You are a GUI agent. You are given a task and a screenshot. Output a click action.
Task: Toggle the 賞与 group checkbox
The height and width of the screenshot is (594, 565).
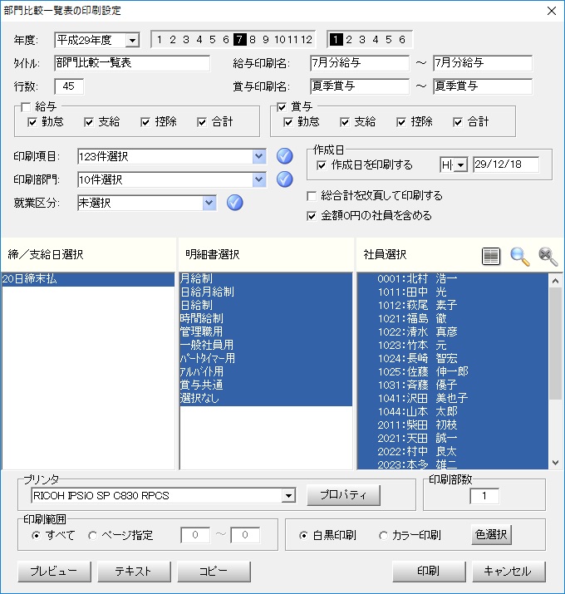[282, 107]
